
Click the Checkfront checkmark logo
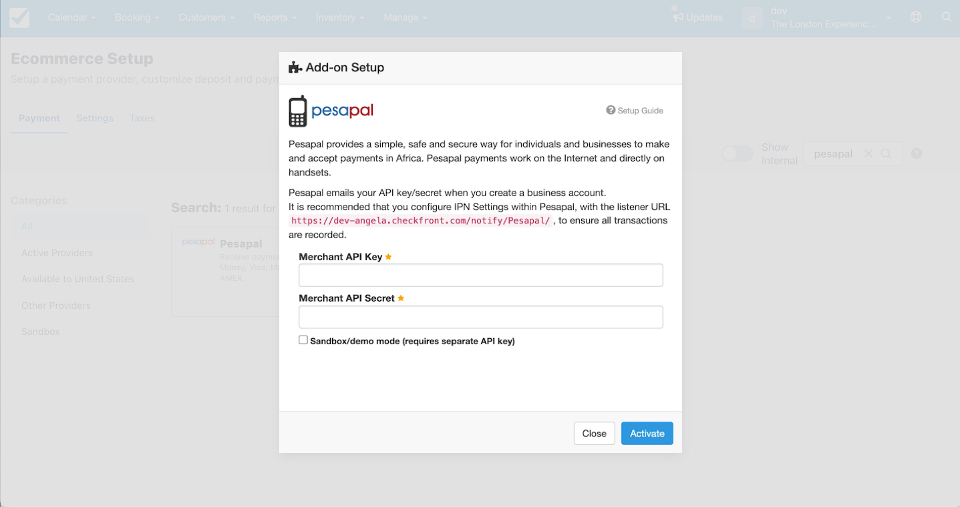pyautogui.click(x=19, y=18)
